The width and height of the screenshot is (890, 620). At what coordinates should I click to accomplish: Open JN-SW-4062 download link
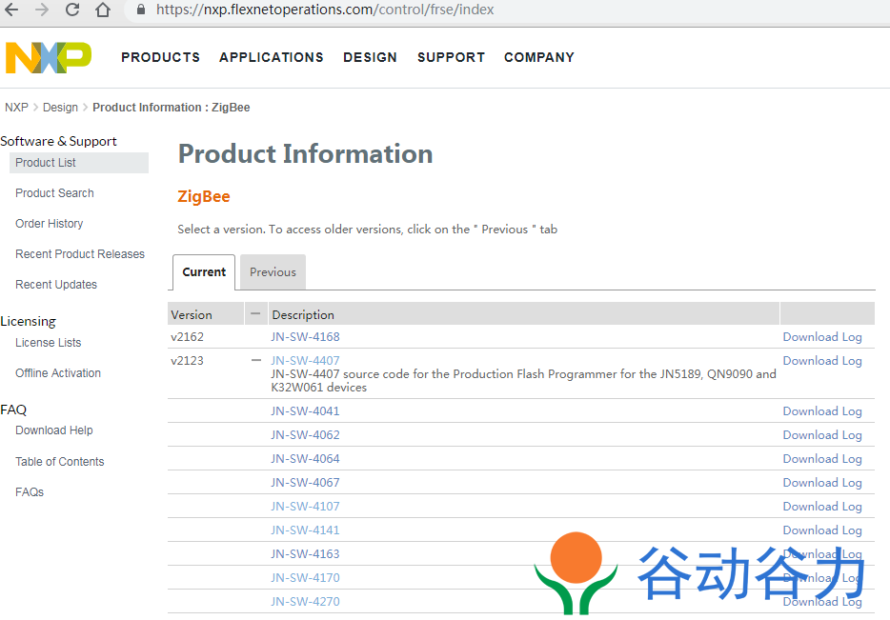click(x=305, y=434)
